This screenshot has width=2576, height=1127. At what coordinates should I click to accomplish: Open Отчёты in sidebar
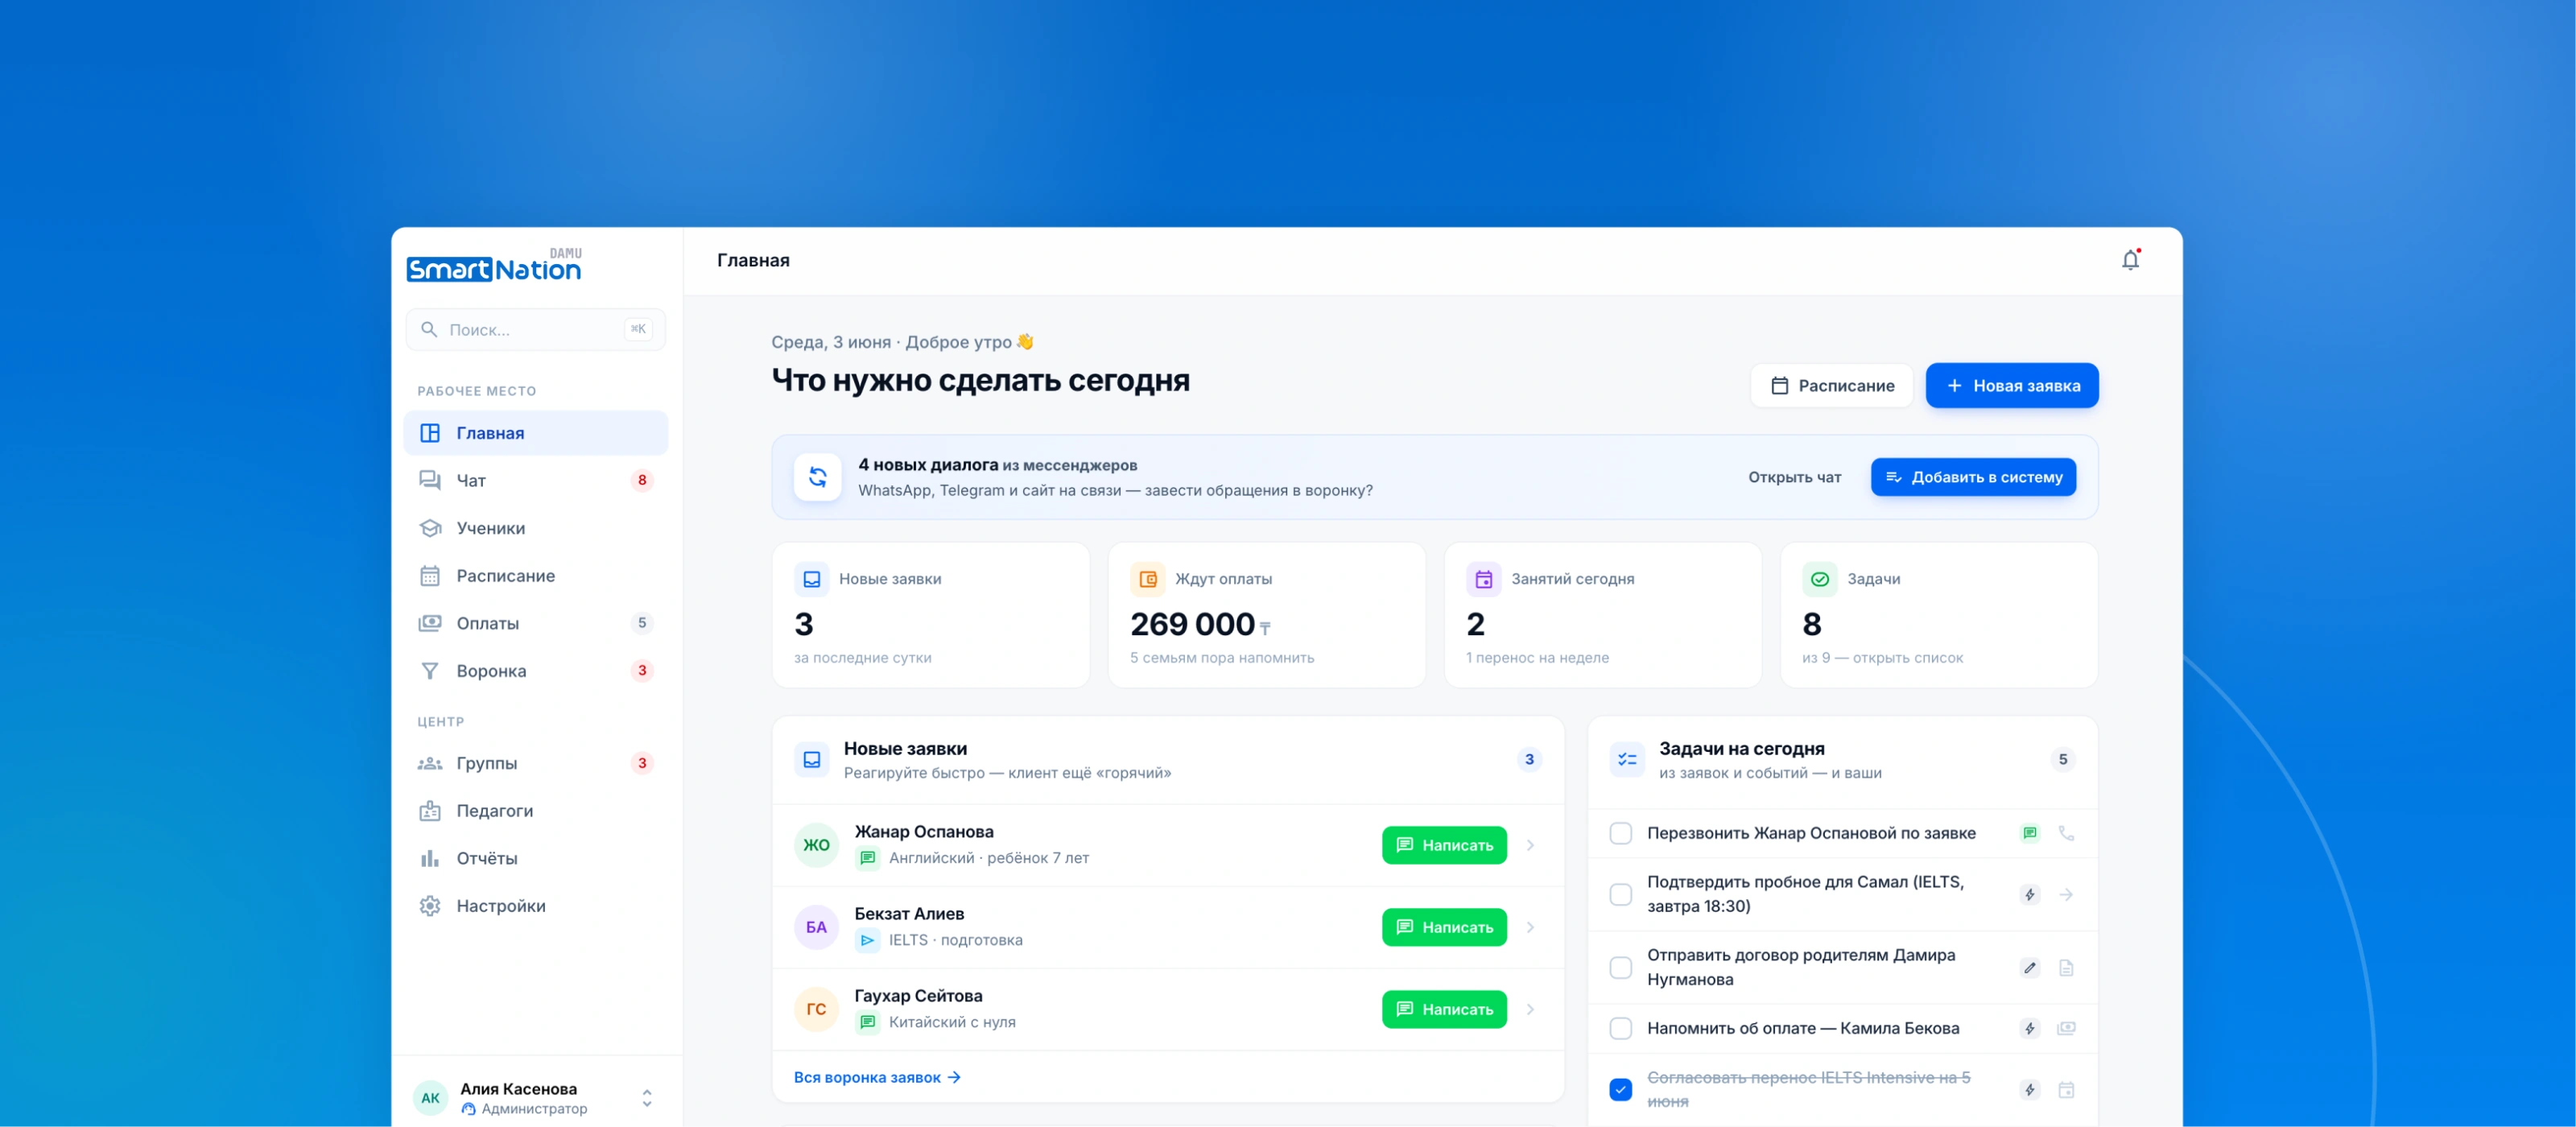pos(536,858)
